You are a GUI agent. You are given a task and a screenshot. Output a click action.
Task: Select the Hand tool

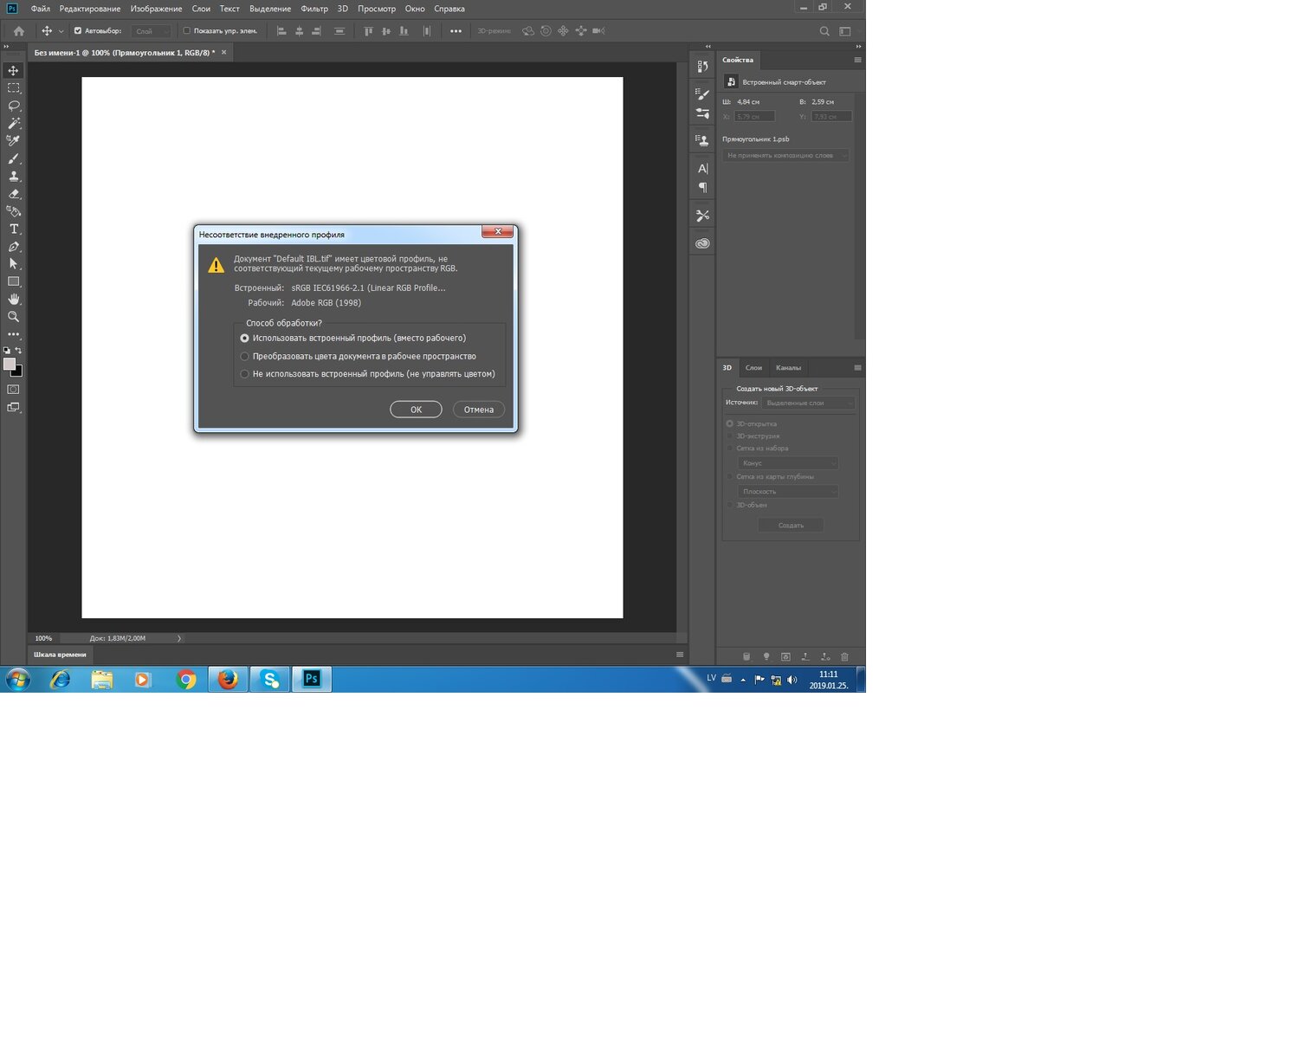pyautogui.click(x=13, y=299)
